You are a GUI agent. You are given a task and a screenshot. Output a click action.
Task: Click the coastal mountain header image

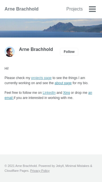tap(51, 28)
